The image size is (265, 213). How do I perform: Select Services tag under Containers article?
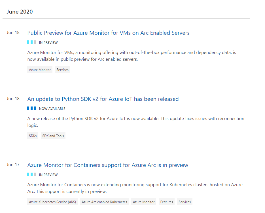tap(185, 202)
